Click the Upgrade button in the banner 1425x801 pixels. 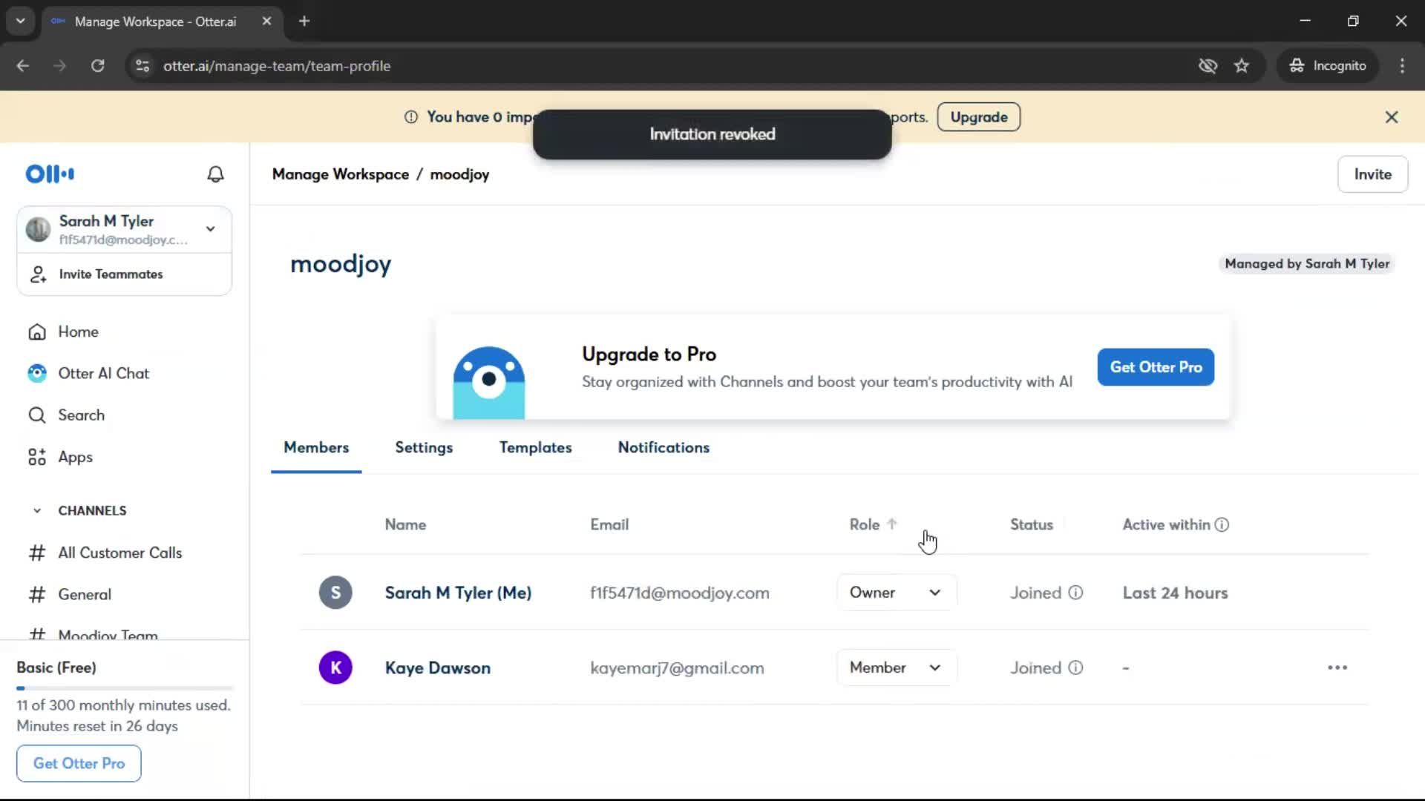click(x=978, y=117)
